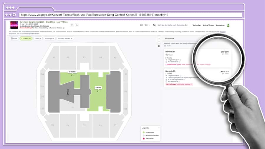The width and height of the screenshot is (265, 149).
Task: Click the STAGE area on the map
Action: [68, 92]
